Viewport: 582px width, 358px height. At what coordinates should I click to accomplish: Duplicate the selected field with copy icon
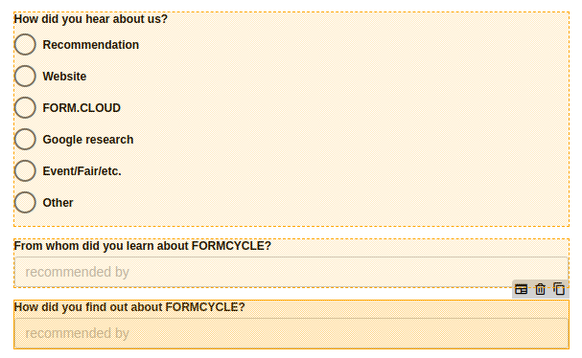(559, 289)
